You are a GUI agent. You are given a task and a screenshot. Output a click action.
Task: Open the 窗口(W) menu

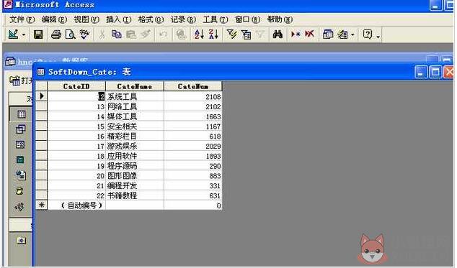click(x=247, y=20)
